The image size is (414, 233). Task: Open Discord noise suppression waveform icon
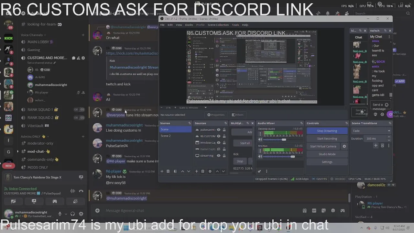pyautogui.click(x=73, y=191)
